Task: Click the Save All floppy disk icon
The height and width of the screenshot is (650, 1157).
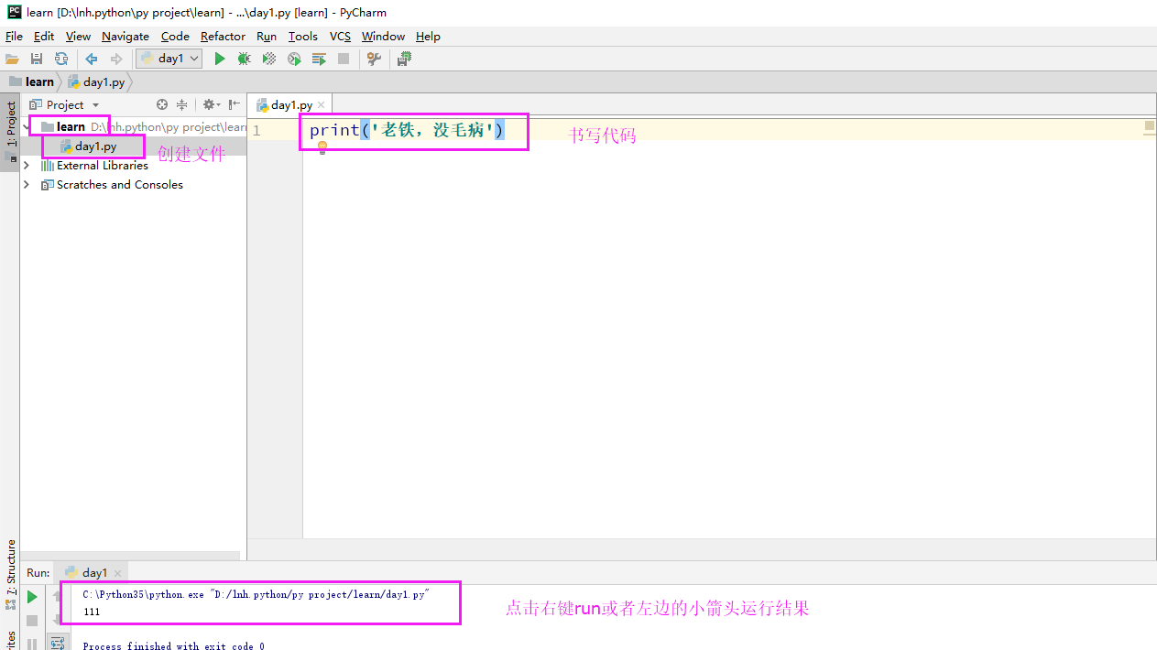Action: (x=37, y=59)
